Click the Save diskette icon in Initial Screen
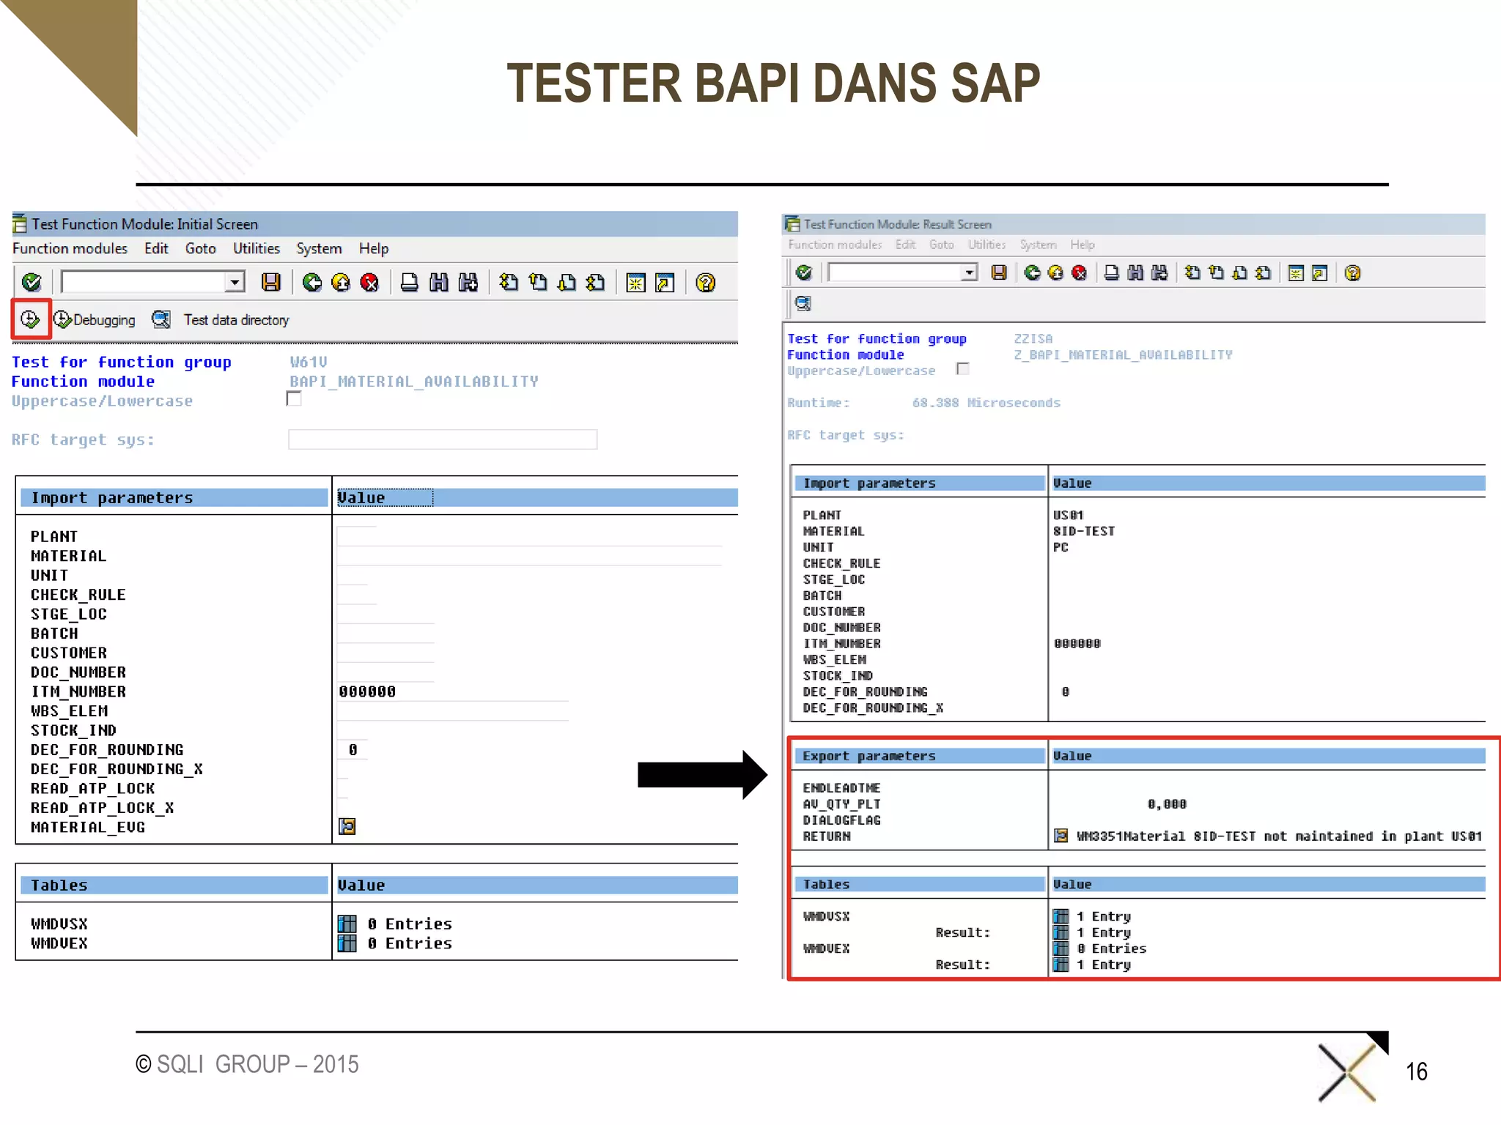This screenshot has width=1501, height=1125. click(x=271, y=282)
